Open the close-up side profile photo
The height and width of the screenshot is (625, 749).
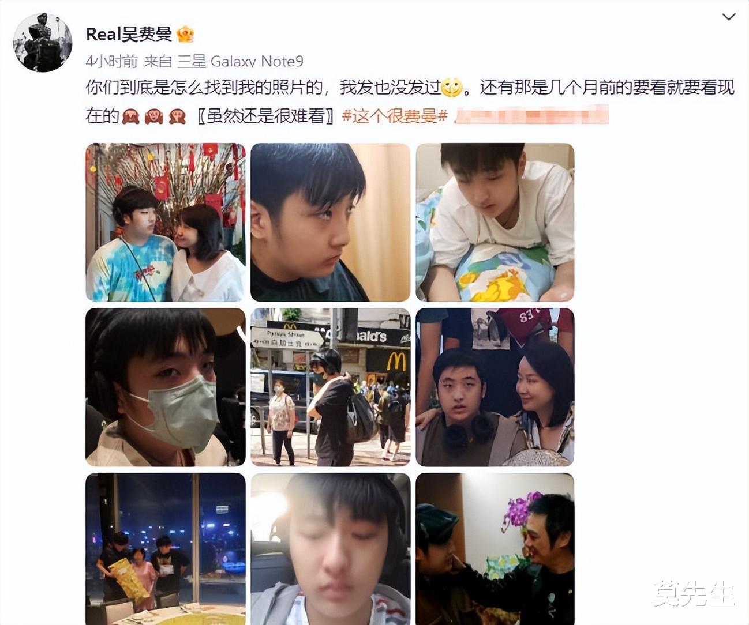coord(331,222)
